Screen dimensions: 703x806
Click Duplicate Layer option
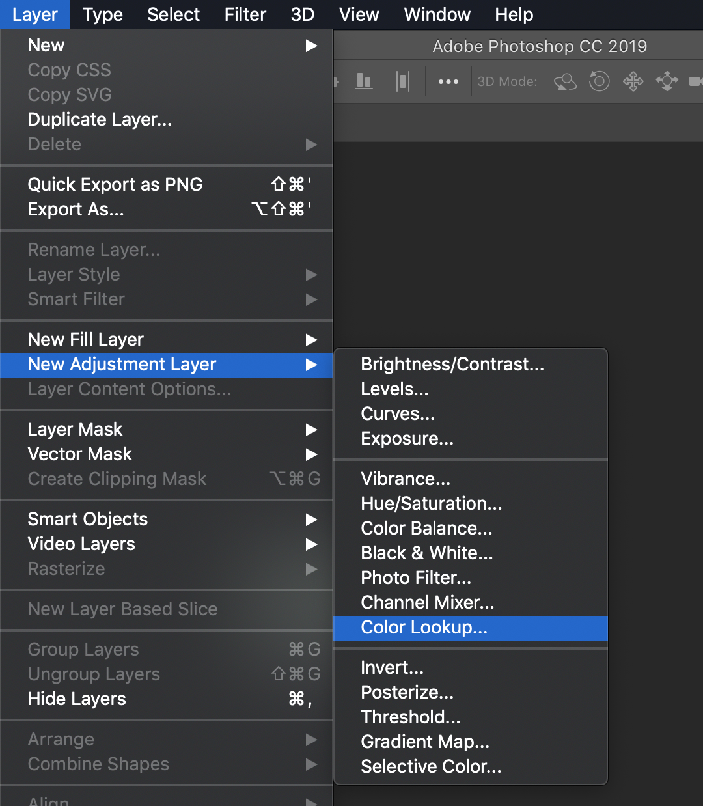point(100,120)
